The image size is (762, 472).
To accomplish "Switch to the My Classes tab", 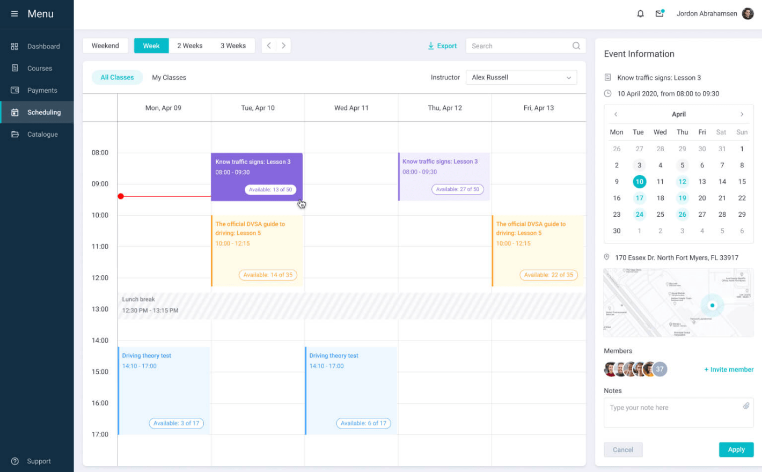I will [x=169, y=77].
